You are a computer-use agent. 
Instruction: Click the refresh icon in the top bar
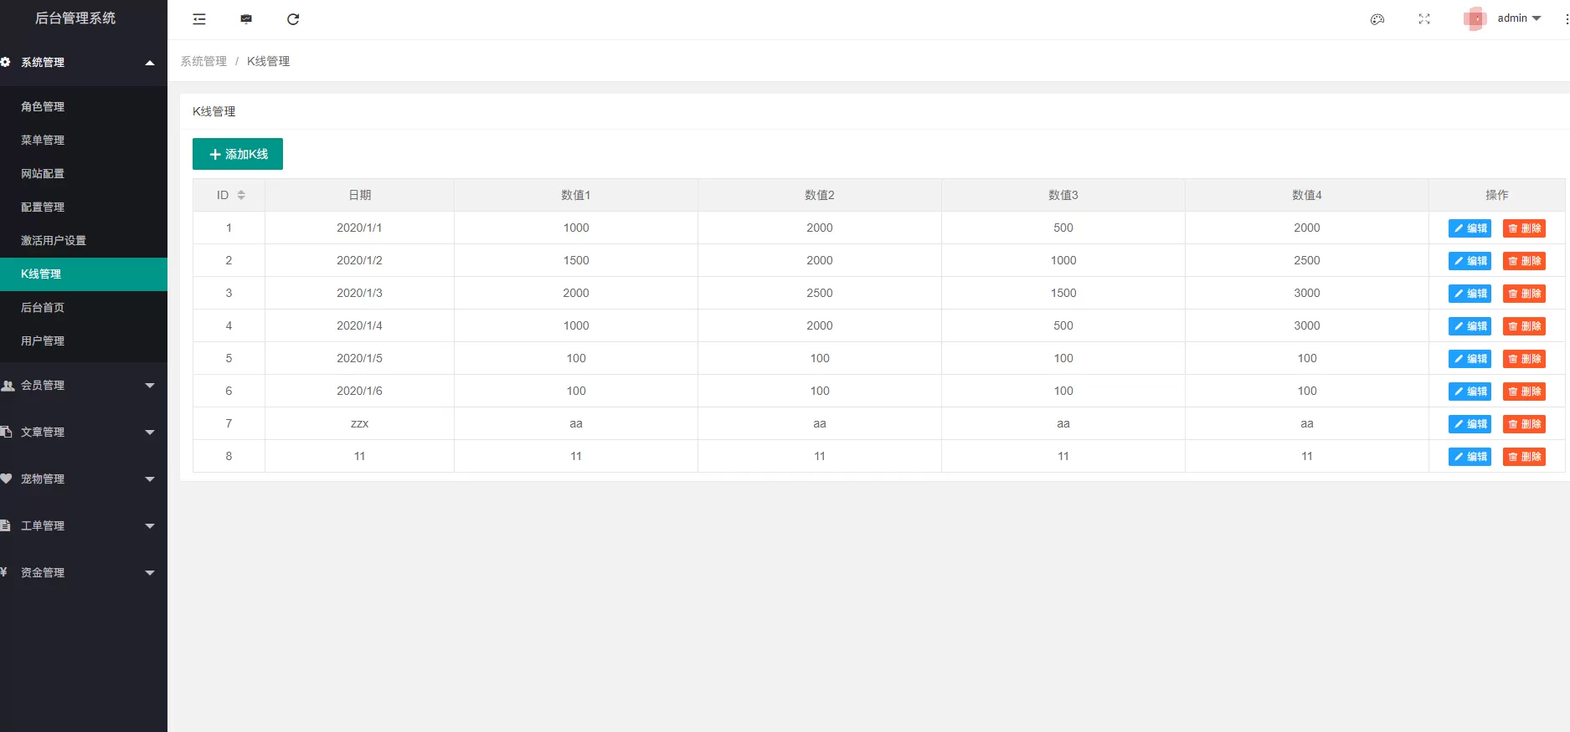pyautogui.click(x=293, y=19)
